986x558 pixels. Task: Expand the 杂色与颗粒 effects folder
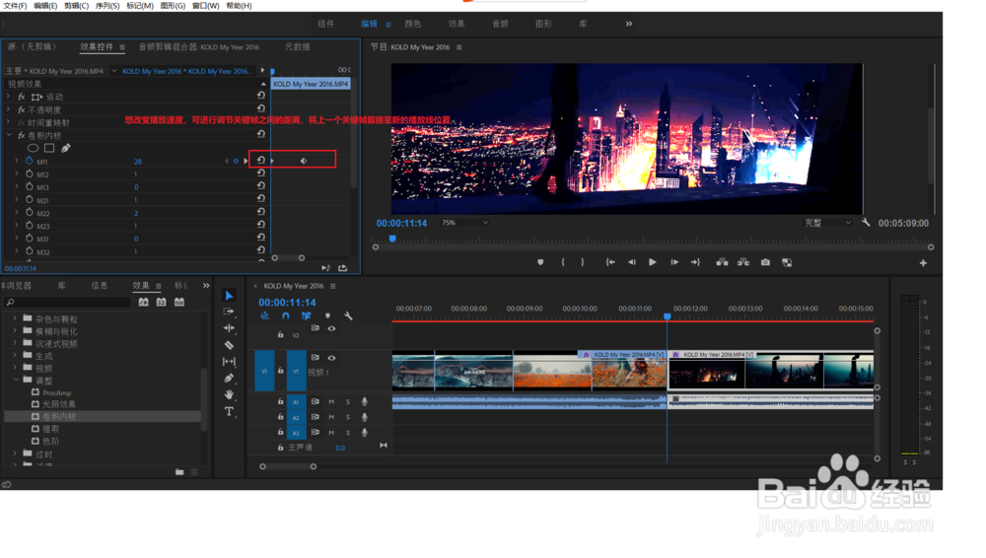[15, 319]
